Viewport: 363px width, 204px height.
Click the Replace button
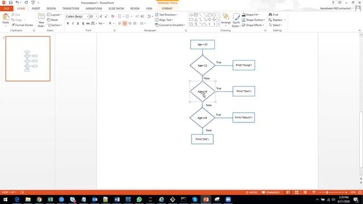point(277,20)
